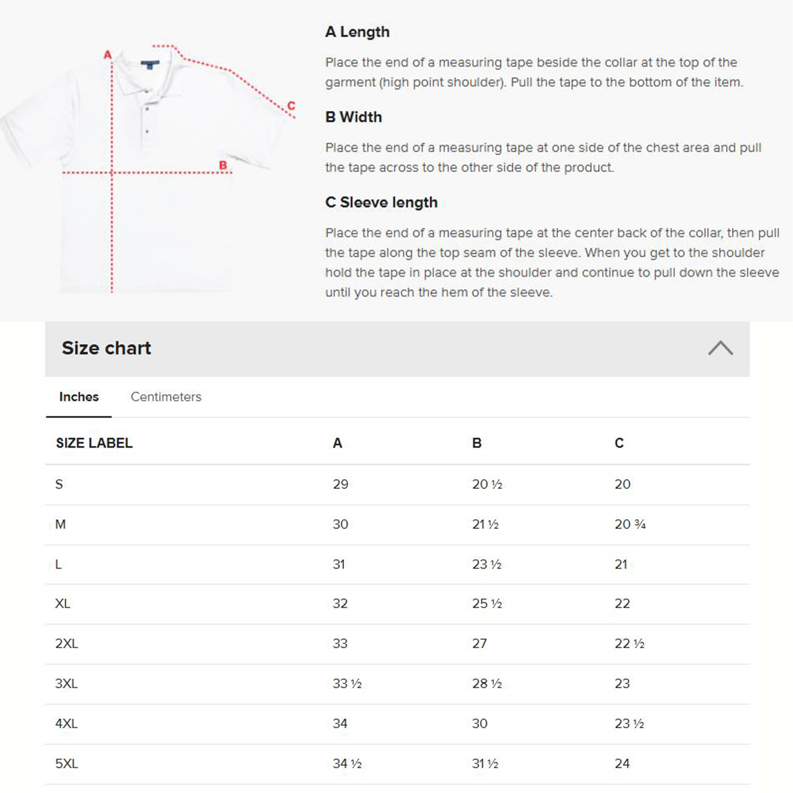Click the 2XL width value 27
The height and width of the screenshot is (793, 793).
tap(480, 644)
